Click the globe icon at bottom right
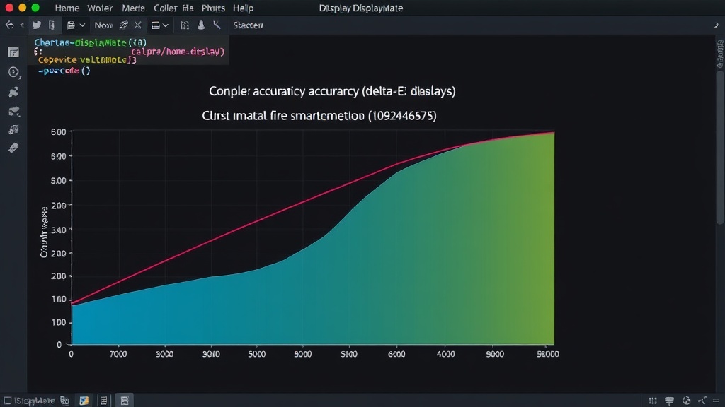This screenshot has width=725, height=407. pos(687,401)
